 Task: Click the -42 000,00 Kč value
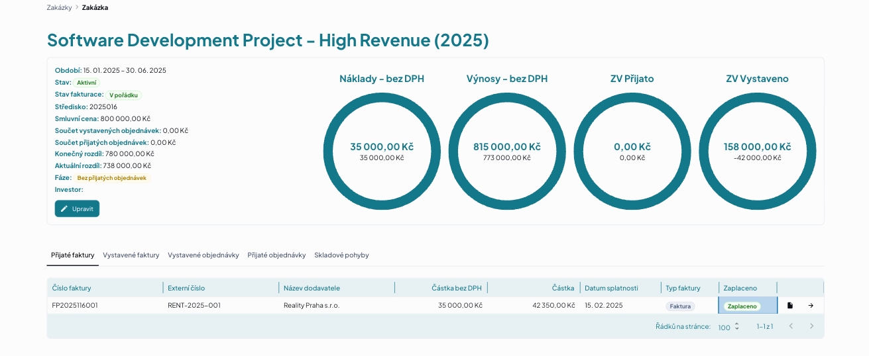point(758,157)
